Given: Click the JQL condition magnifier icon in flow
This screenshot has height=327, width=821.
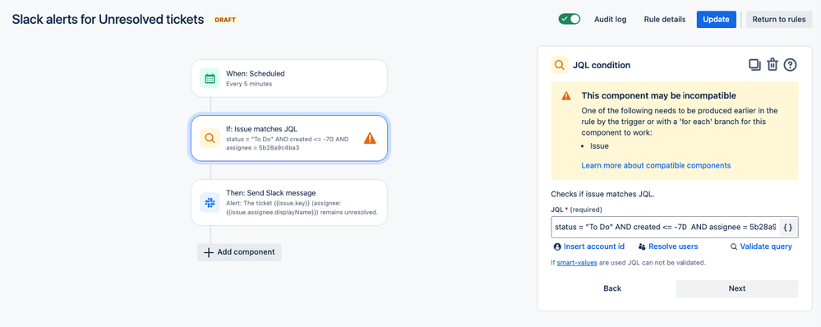Looking at the screenshot, I should pyautogui.click(x=210, y=138).
